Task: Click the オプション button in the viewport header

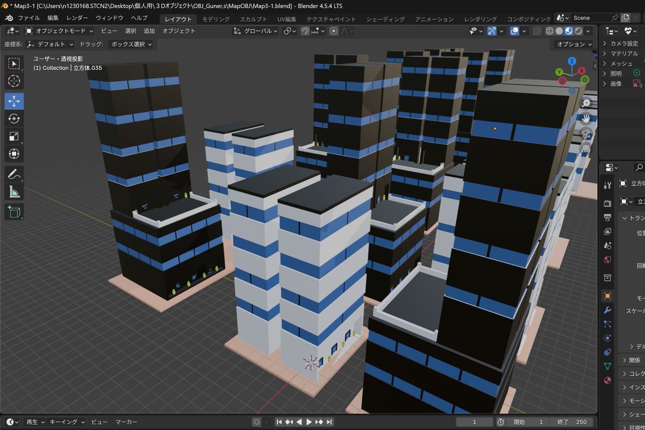Action: (572, 44)
